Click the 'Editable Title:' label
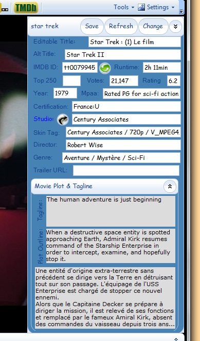 (54, 42)
